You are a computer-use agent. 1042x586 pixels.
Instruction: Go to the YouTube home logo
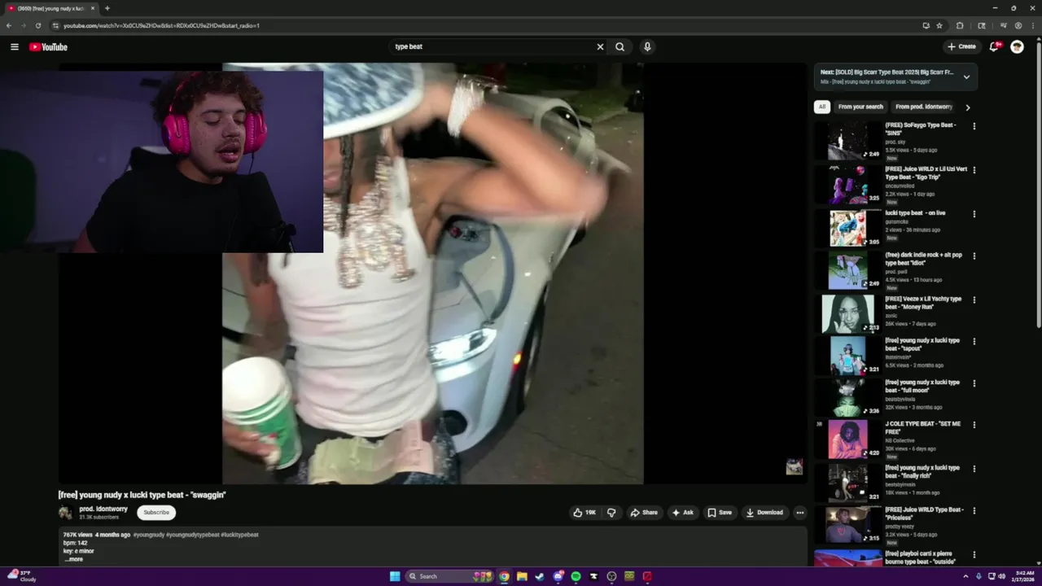(x=48, y=46)
